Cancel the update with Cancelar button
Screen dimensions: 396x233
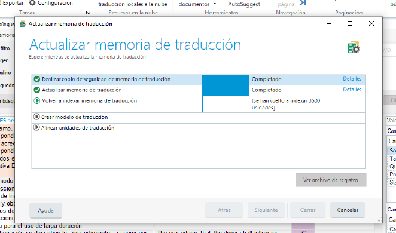(348, 210)
